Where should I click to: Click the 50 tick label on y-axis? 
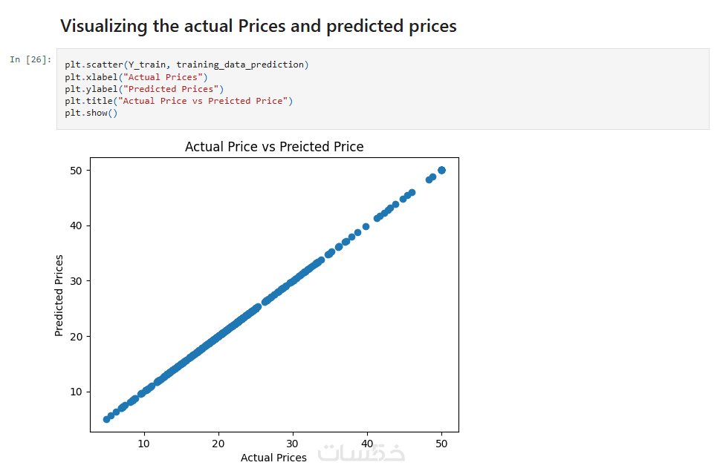point(77,170)
